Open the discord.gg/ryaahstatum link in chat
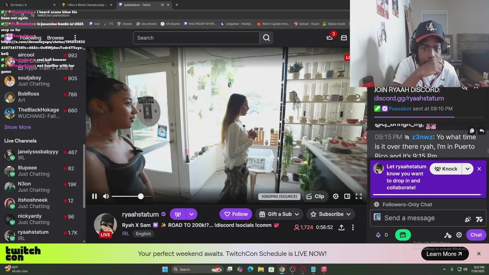The image size is (489, 275). tap(409, 99)
